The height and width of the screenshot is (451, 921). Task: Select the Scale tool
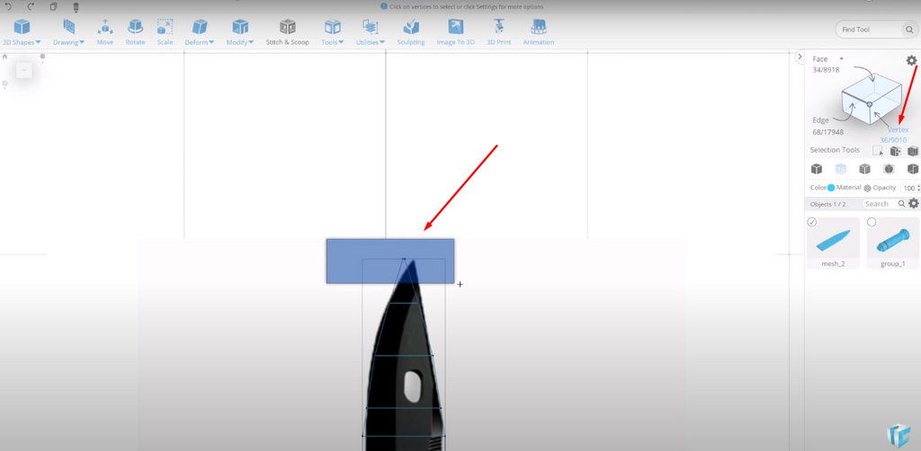pos(165,32)
